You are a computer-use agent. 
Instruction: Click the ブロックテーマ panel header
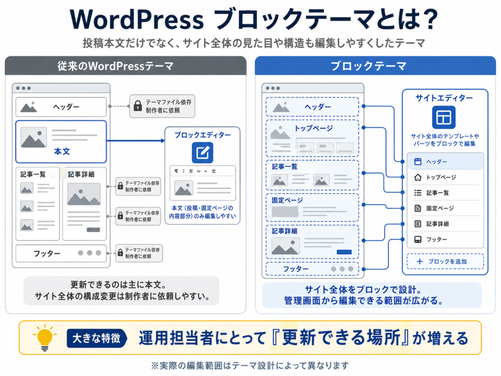(375, 66)
